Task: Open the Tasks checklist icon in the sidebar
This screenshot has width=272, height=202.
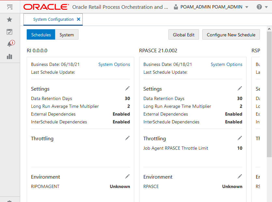Action: [9, 32]
